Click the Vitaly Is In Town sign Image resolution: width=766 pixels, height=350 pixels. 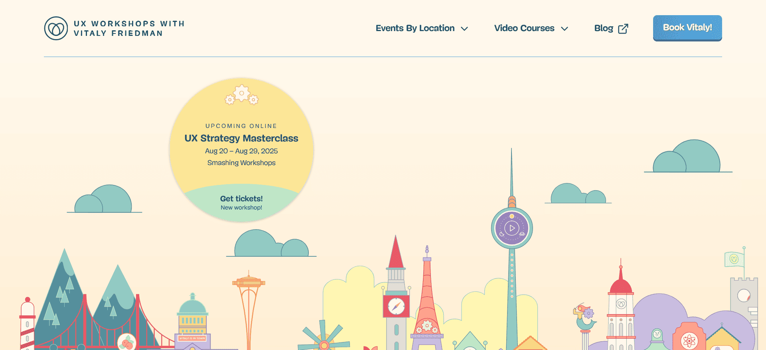[192, 338]
